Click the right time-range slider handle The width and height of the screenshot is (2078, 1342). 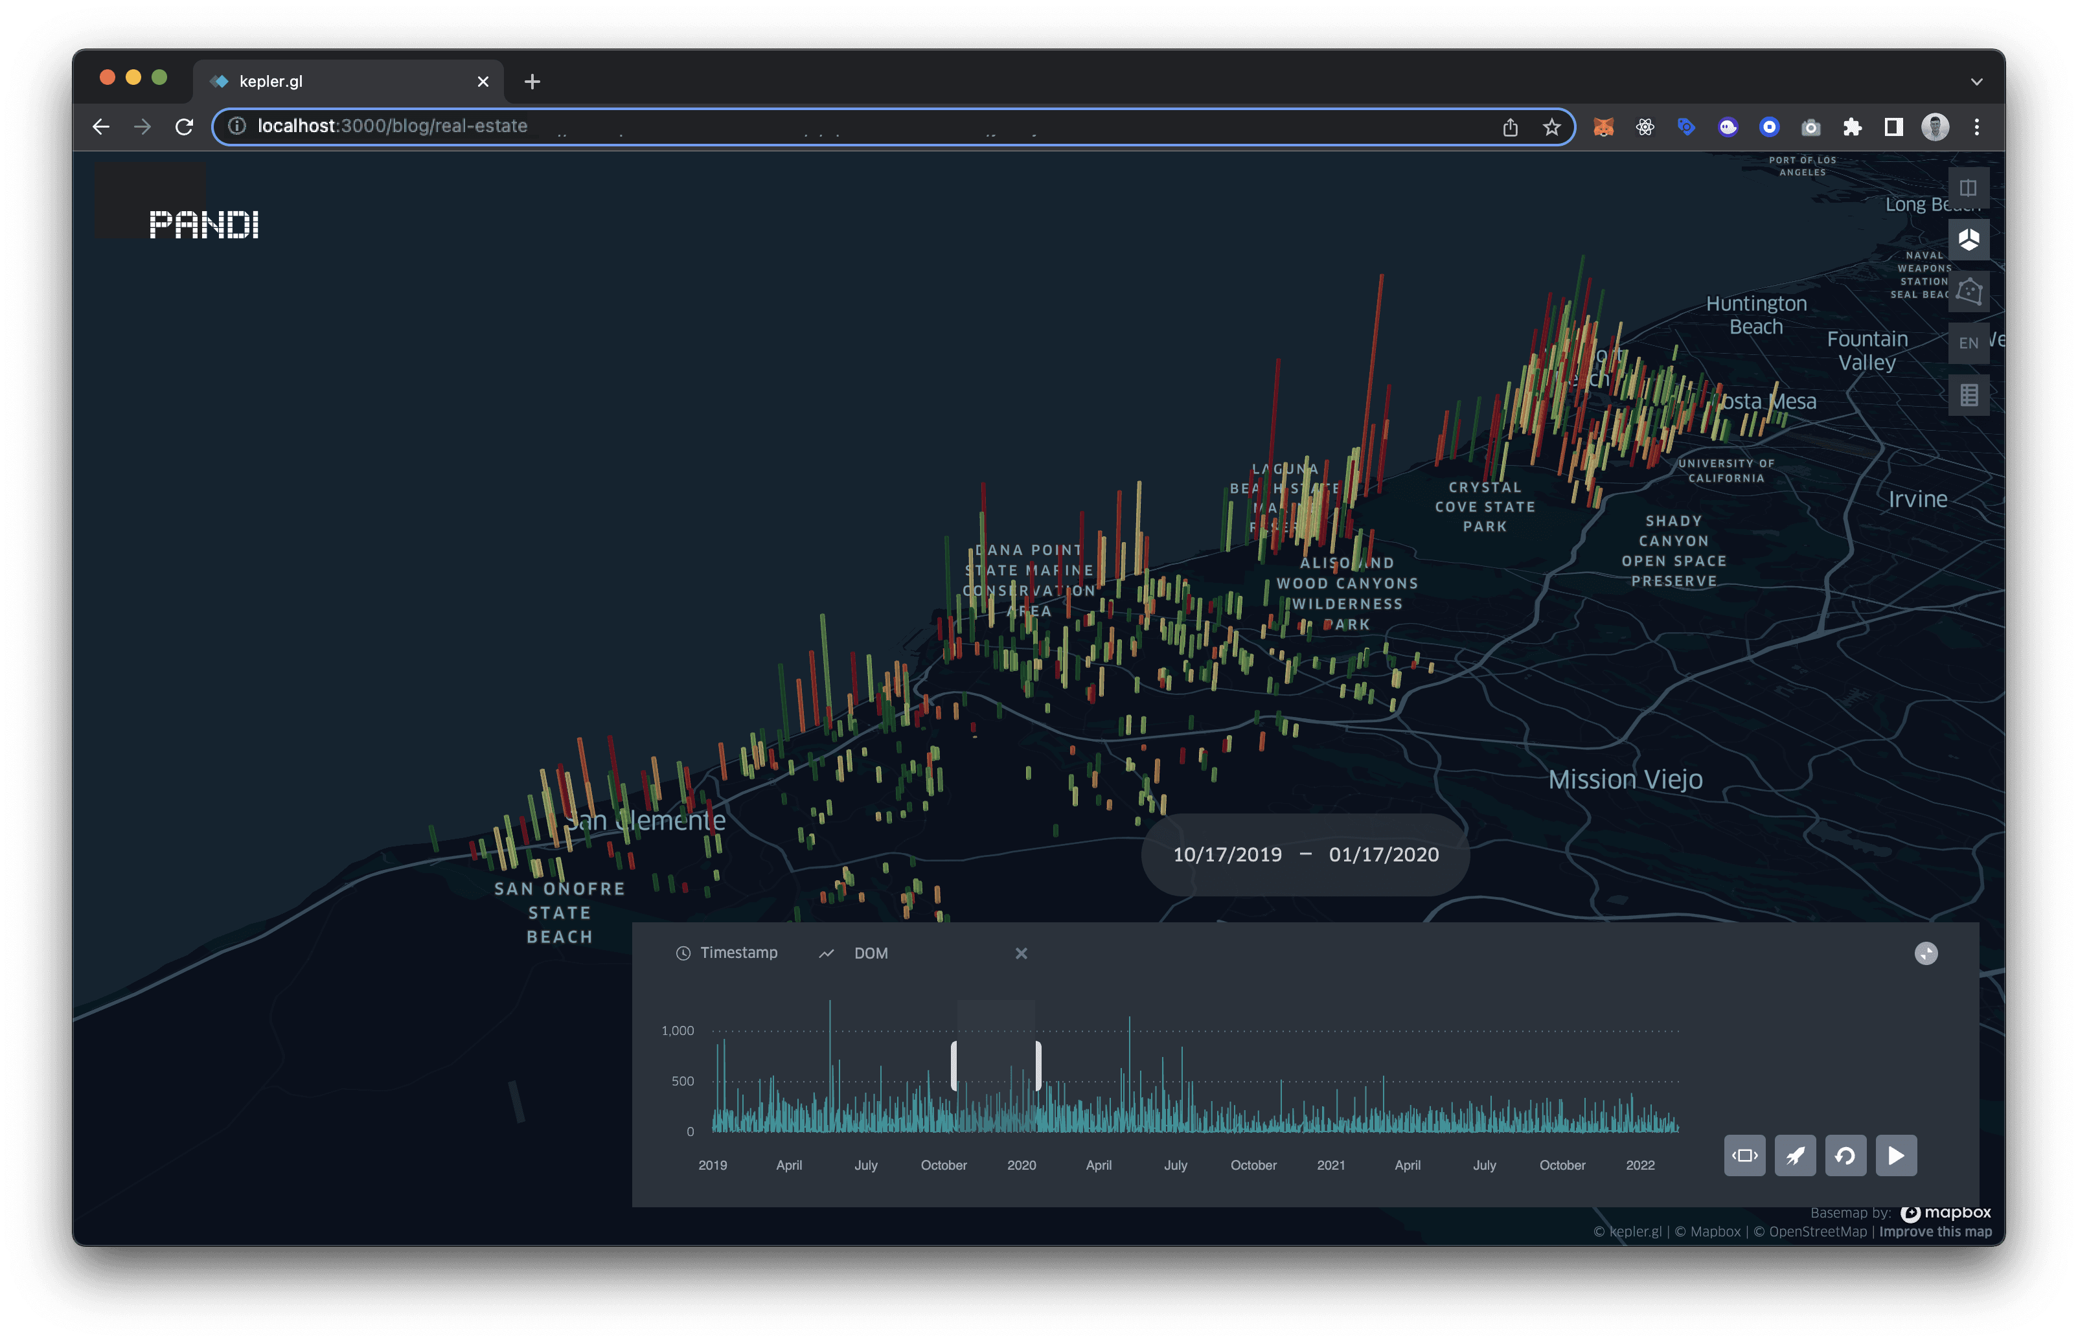point(1038,1065)
